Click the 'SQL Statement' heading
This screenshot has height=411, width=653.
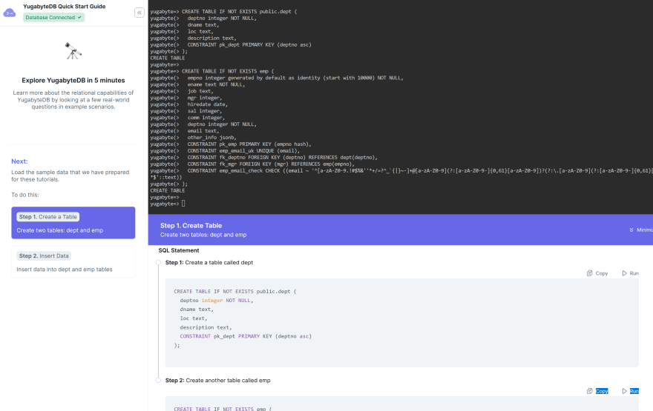179,250
